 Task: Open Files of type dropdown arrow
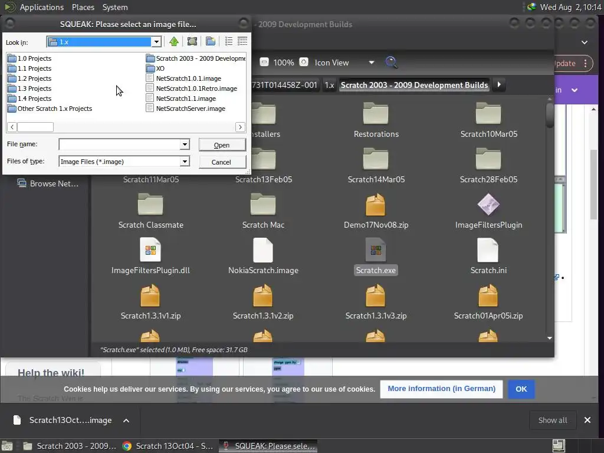(x=185, y=162)
